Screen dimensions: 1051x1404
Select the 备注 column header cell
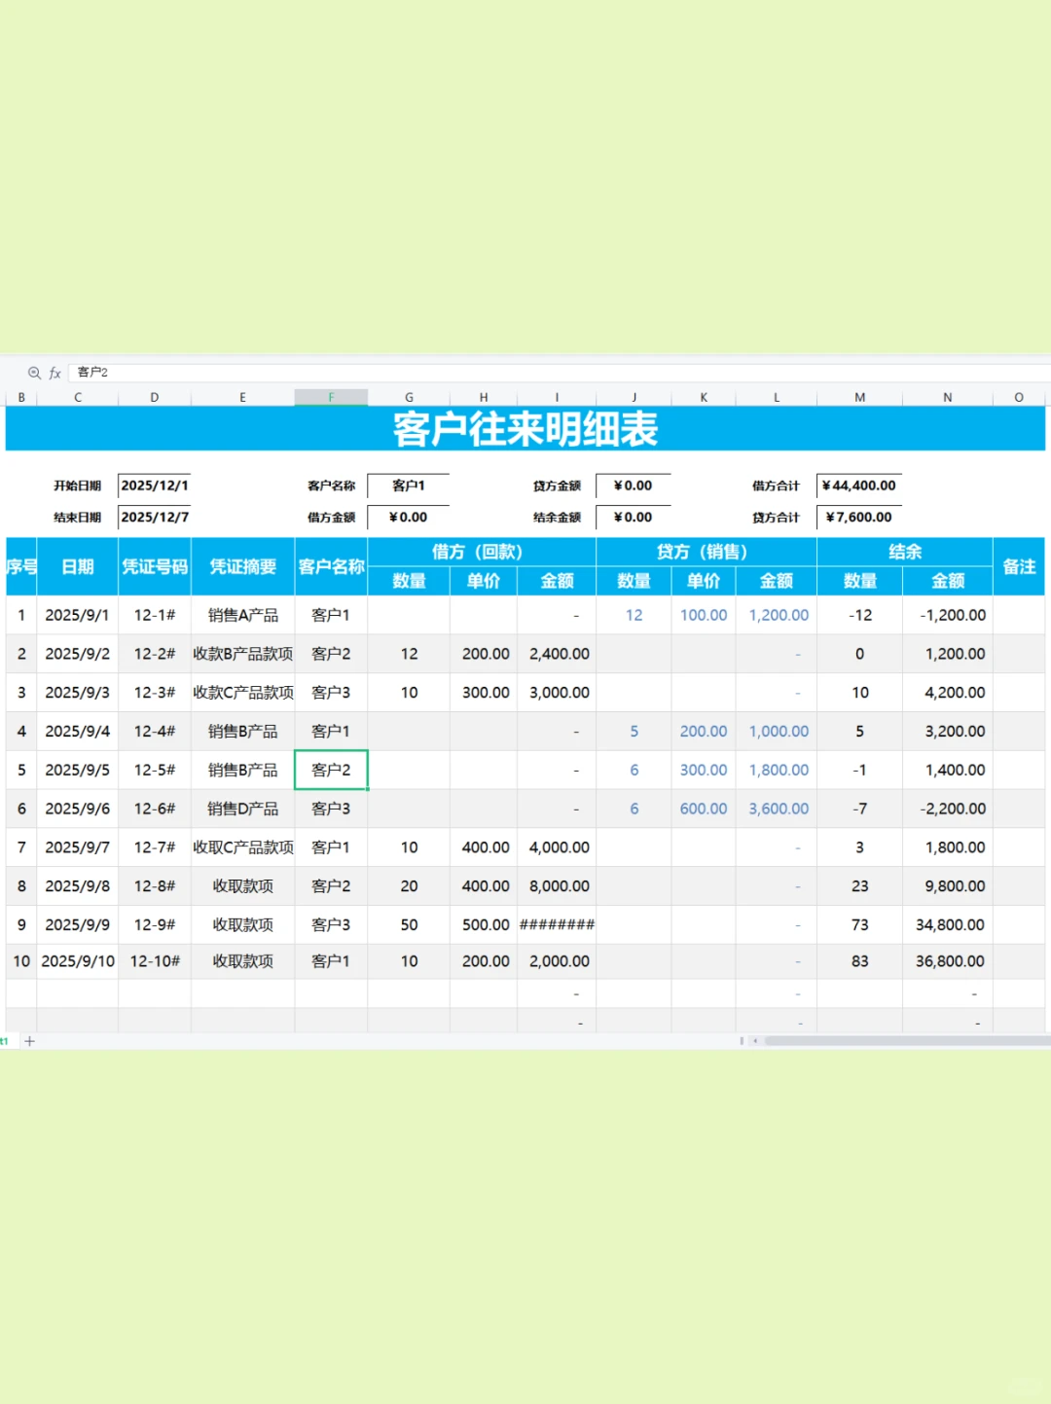coord(1018,565)
